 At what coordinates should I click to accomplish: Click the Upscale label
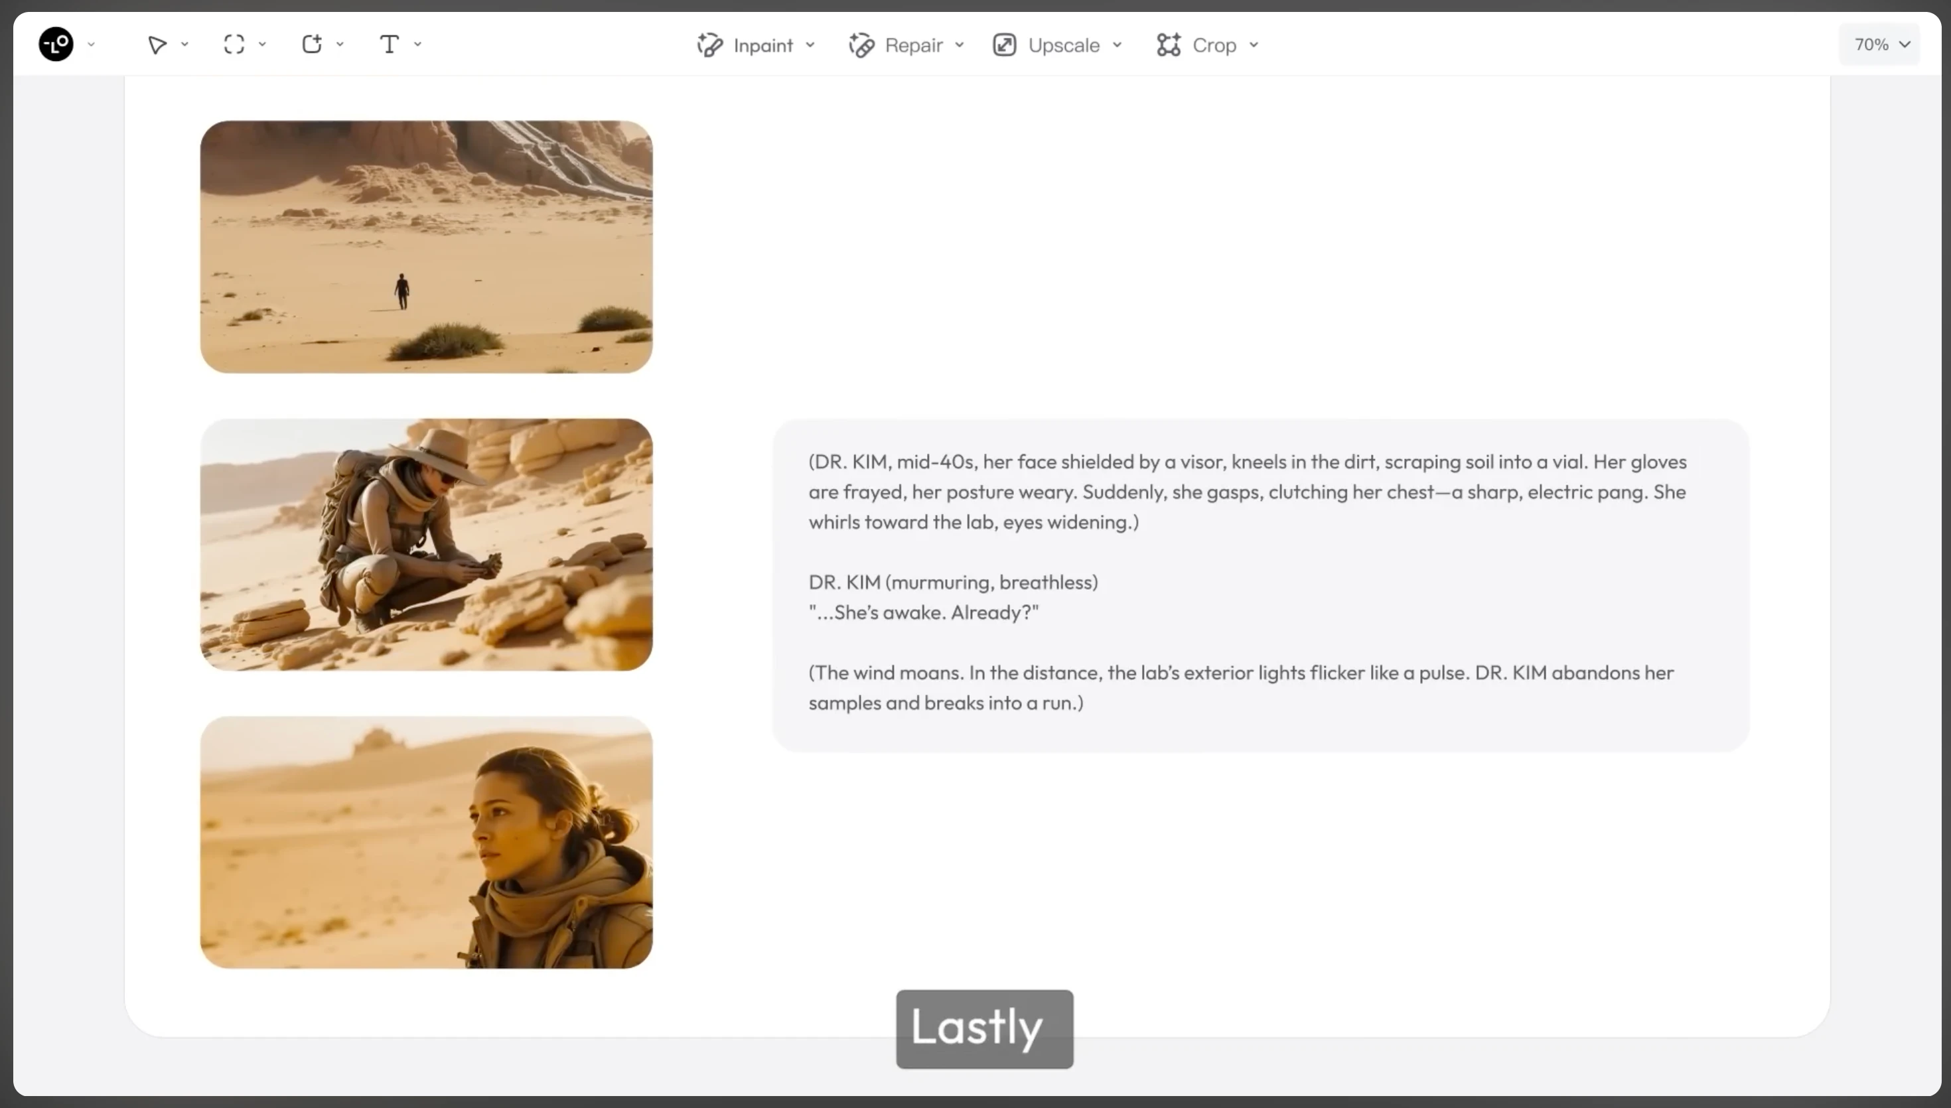1064,46
